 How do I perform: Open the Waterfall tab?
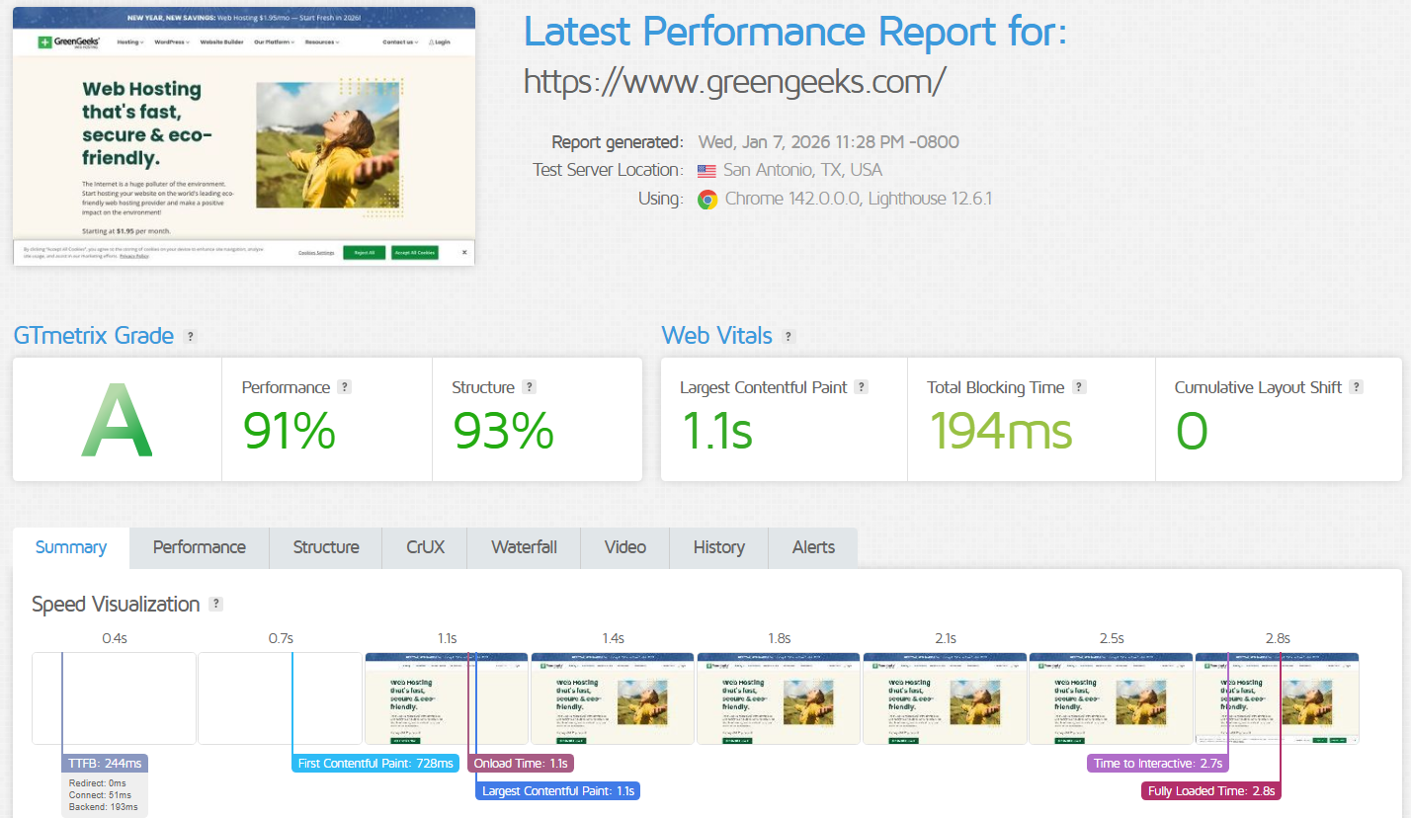[x=525, y=547]
